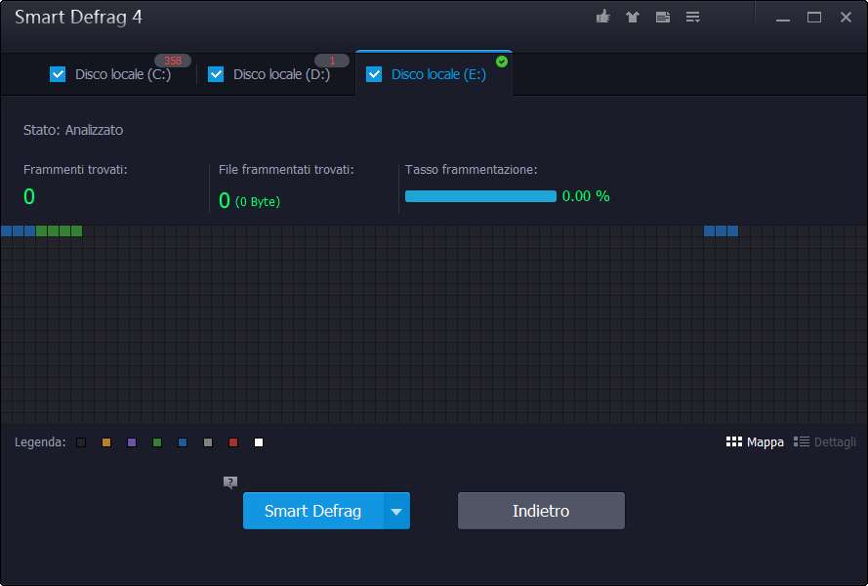Click the white legend color square
The width and height of the screenshot is (868, 586).
point(259,442)
